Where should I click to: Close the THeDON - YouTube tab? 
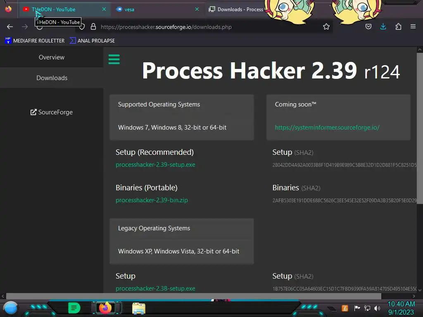pos(104,9)
